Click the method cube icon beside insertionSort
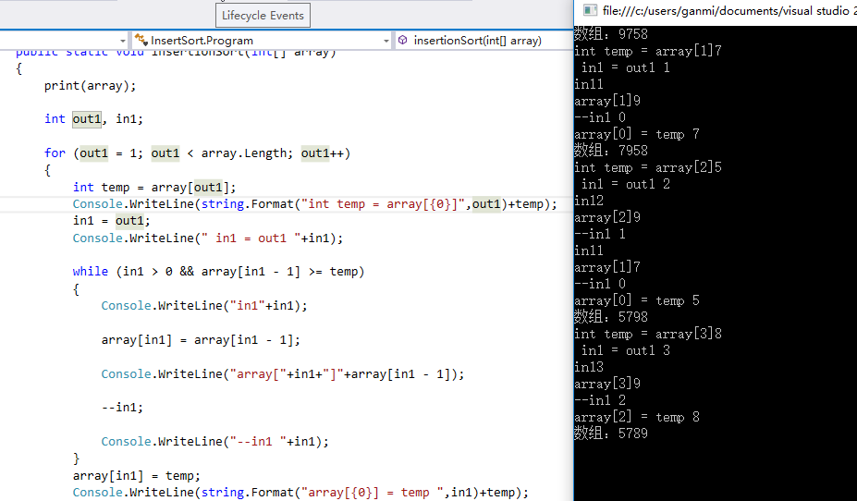 pyautogui.click(x=403, y=40)
